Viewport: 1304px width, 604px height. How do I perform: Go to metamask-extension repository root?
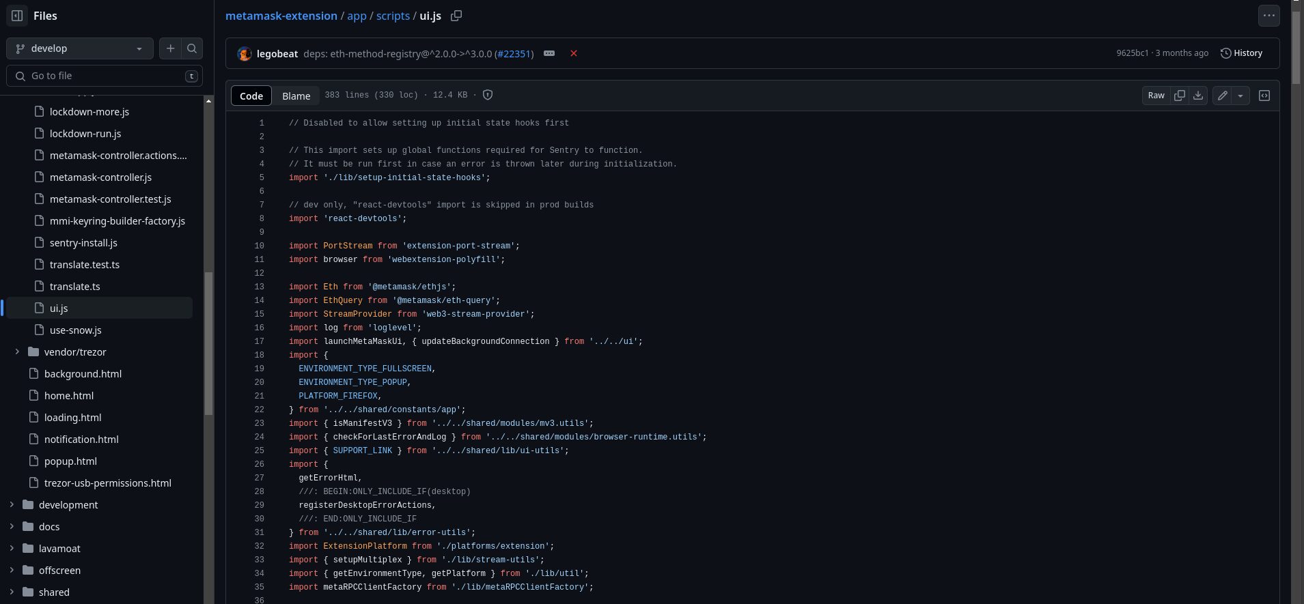pyautogui.click(x=281, y=16)
